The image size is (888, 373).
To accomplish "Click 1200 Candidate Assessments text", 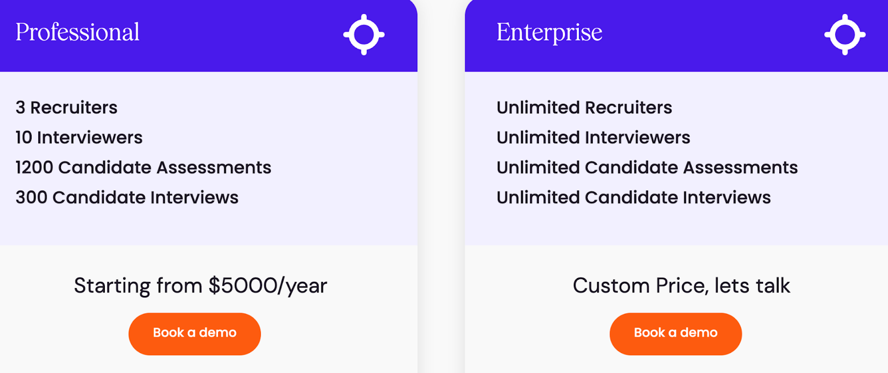I will pyautogui.click(x=143, y=168).
